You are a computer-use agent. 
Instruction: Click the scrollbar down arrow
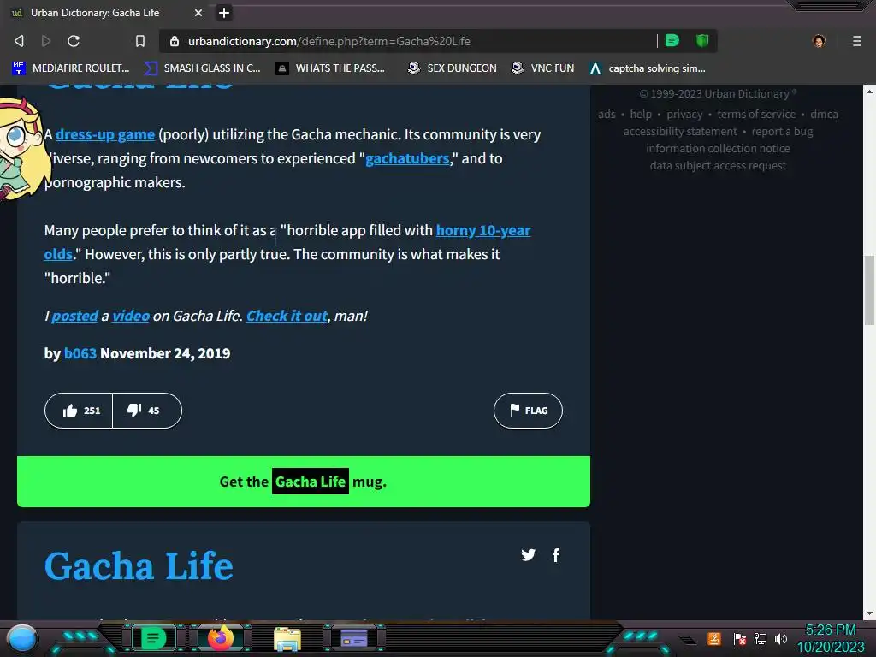pos(869,613)
